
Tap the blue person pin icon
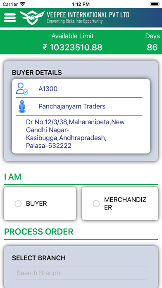[x=22, y=106]
